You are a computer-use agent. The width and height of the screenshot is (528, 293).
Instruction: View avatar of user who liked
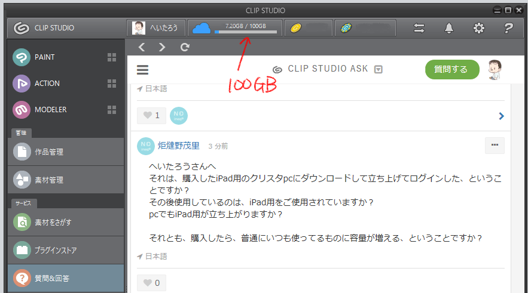pyautogui.click(x=179, y=116)
